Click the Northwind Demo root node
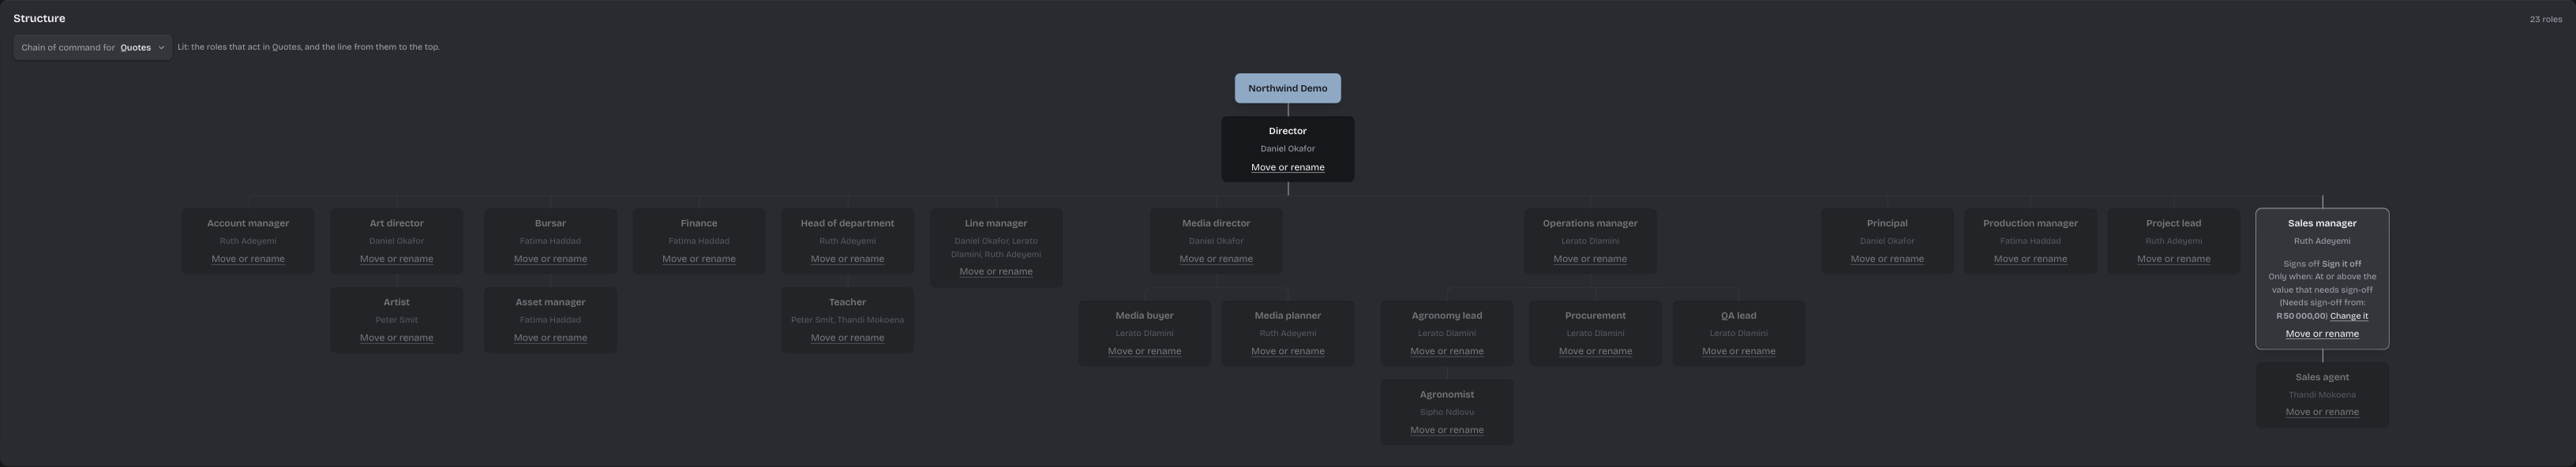Screen dimensions: 2576x467 click(x=1287, y=88)
